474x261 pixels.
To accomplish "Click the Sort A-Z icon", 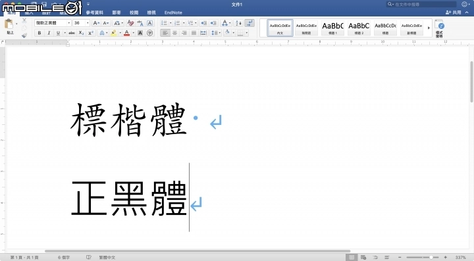I will (238, 23).
